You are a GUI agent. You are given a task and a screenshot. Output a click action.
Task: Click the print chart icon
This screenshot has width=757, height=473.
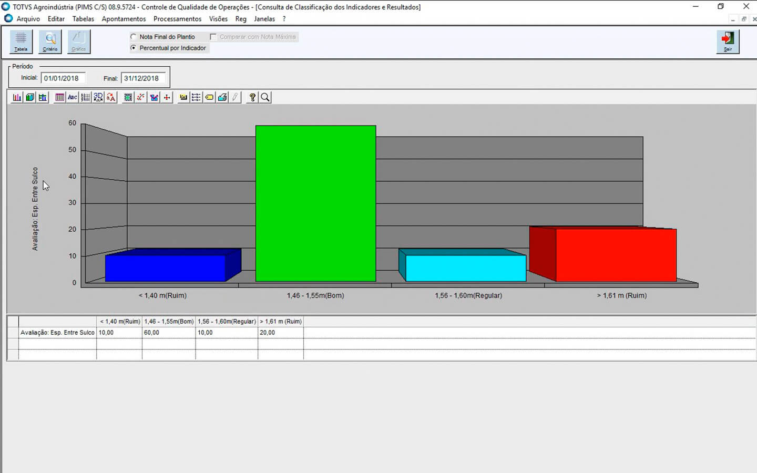(x=222, y=97)
